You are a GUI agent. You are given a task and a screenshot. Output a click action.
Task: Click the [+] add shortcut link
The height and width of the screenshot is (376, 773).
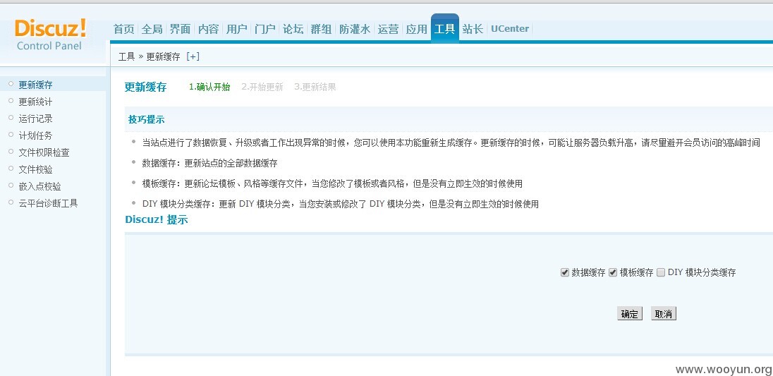[x=193, y=56]
